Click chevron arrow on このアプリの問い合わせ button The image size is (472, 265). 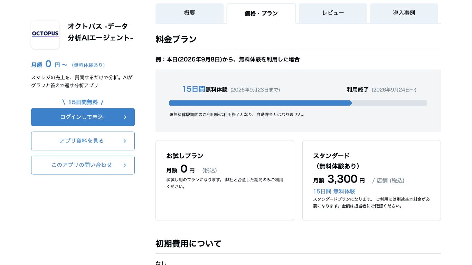[x=125, y=165]
